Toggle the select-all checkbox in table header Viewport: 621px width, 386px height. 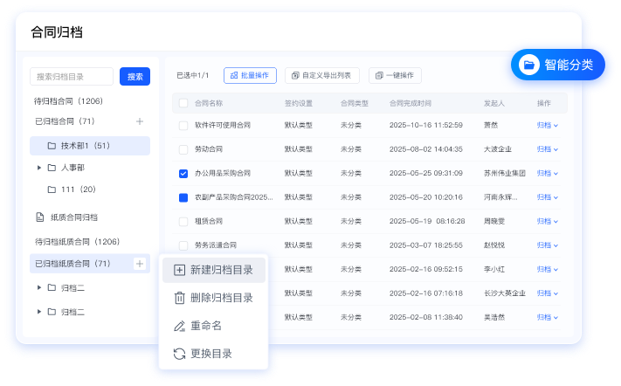(x=183, y=103)
